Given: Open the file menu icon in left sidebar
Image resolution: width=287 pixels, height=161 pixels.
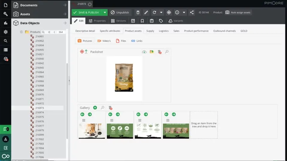Looking at the screenshot, I should [x=5, y=5].
